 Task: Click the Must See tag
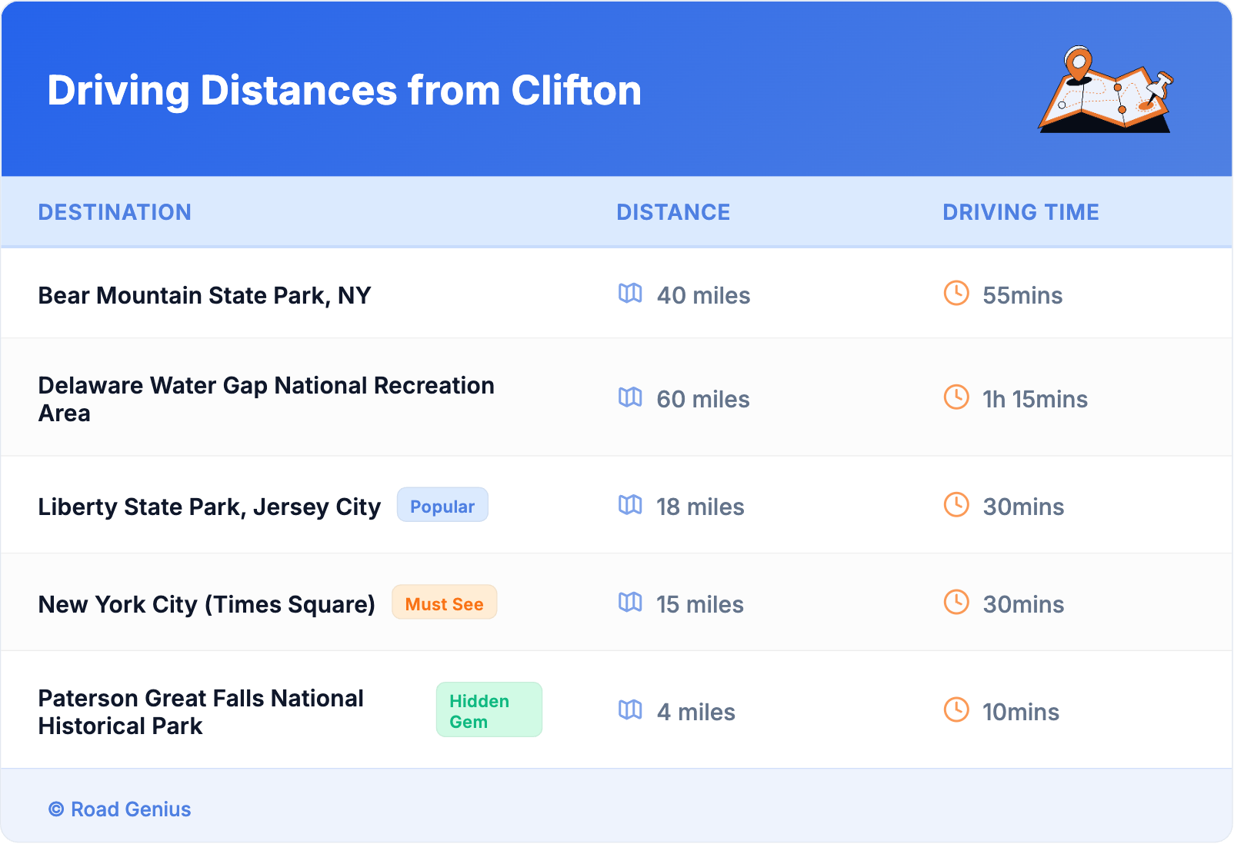[444, 603]
